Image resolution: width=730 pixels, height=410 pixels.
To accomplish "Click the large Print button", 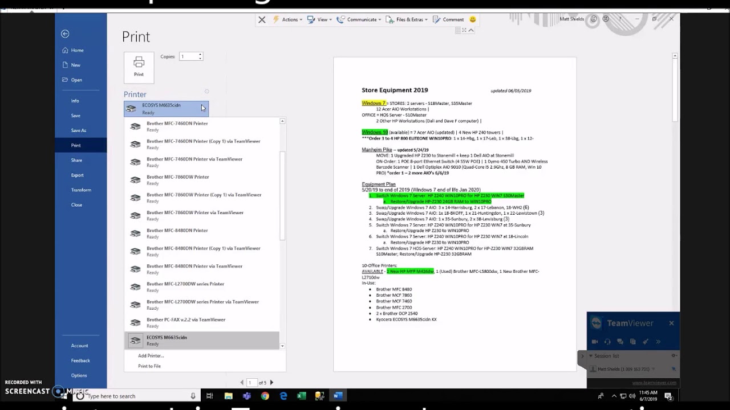I will [139, 67].
